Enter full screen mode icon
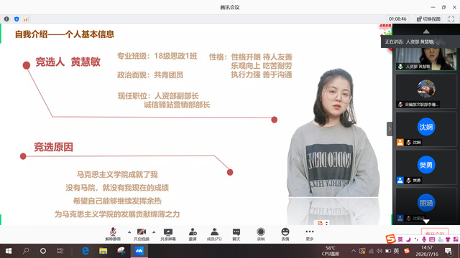460x258 pixels. tap(451, 19)
